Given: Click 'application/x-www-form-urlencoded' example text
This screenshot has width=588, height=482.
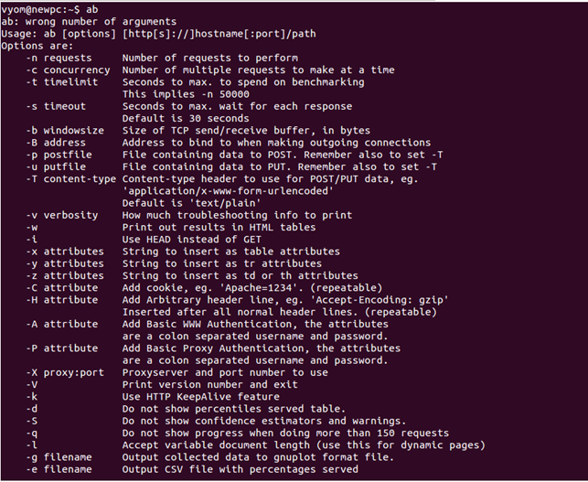Looking at the screenshot, I should click(228, 191).
